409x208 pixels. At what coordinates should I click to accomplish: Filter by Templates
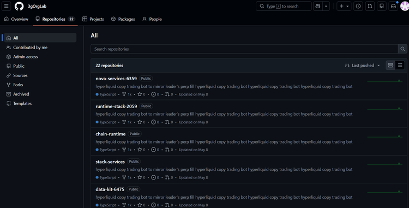(x=40, y=104)
